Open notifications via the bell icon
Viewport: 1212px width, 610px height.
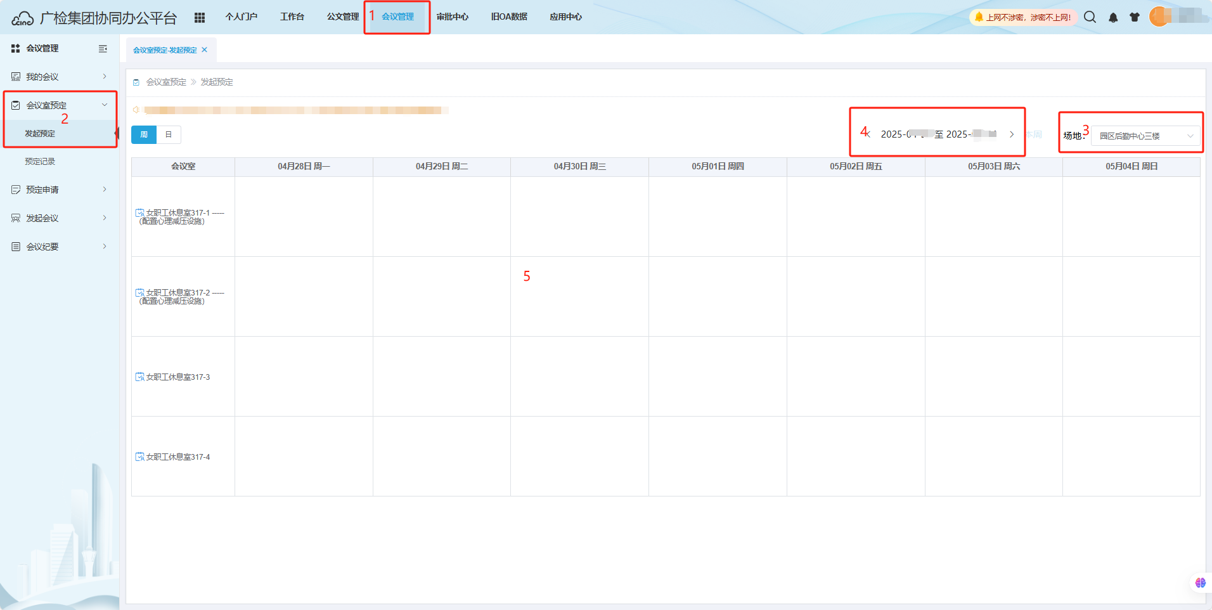(1112, 17)
